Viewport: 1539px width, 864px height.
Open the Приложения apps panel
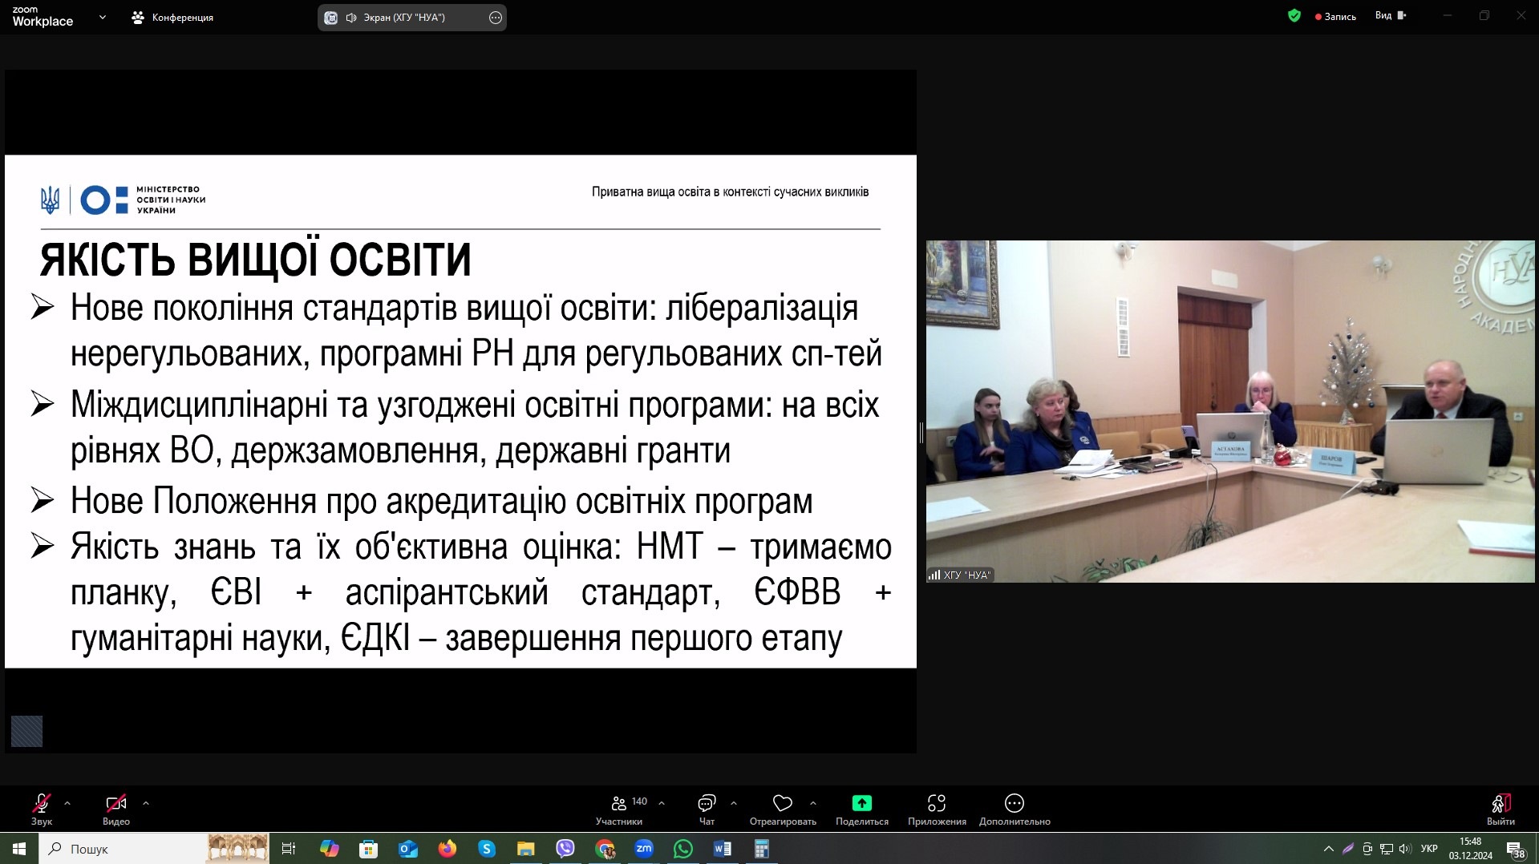936,808
